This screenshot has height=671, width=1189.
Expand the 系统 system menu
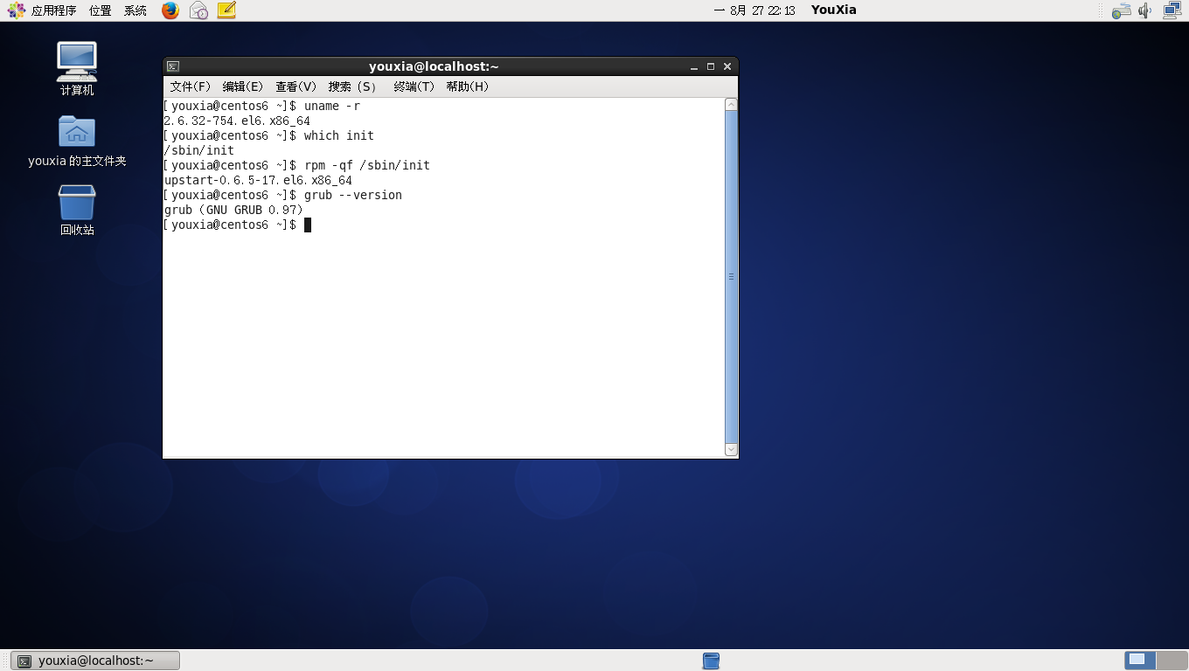pos(136,10)
